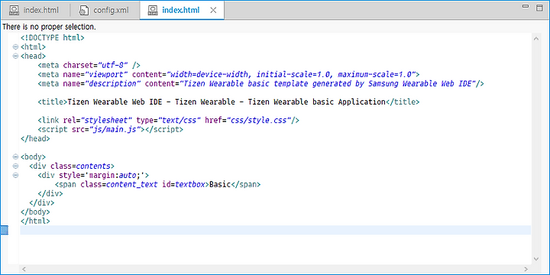Collapse the div style margin:auto fold marker
The width and height of the screenshot is (550, 275).
[x=15, y=175]
